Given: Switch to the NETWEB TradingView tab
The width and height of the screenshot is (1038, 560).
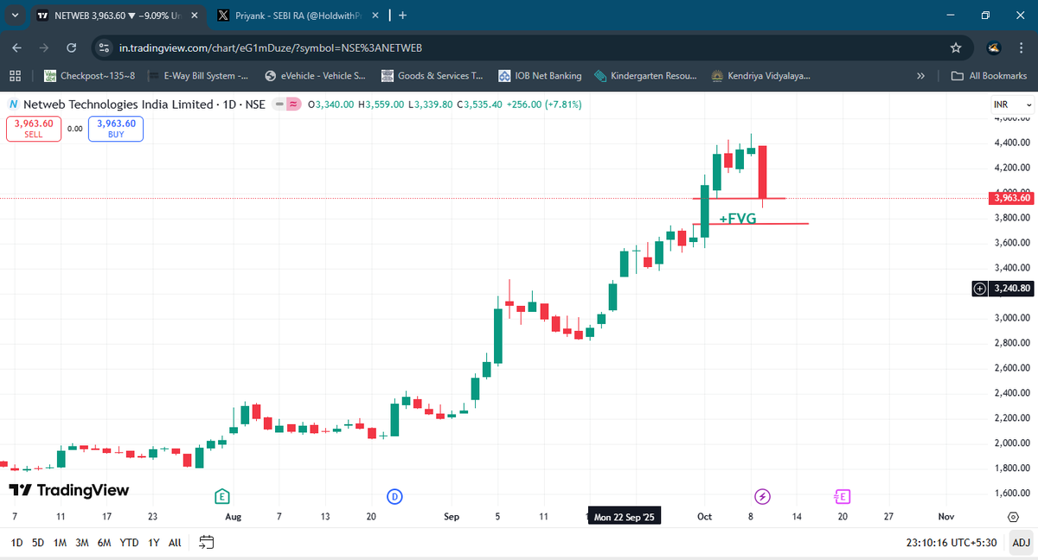Looking at the screenshot, I should pos(117,16).
